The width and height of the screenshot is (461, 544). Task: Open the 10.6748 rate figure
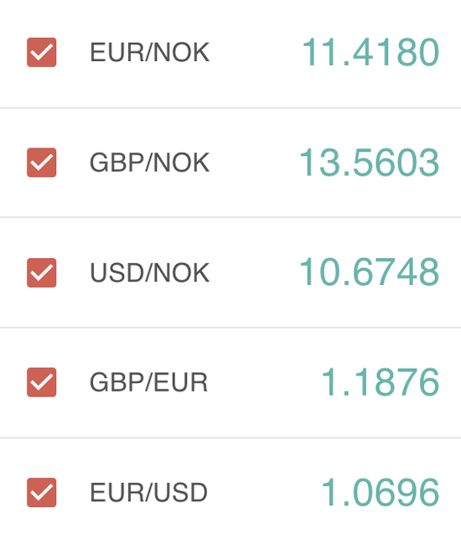tap(370, 272)
